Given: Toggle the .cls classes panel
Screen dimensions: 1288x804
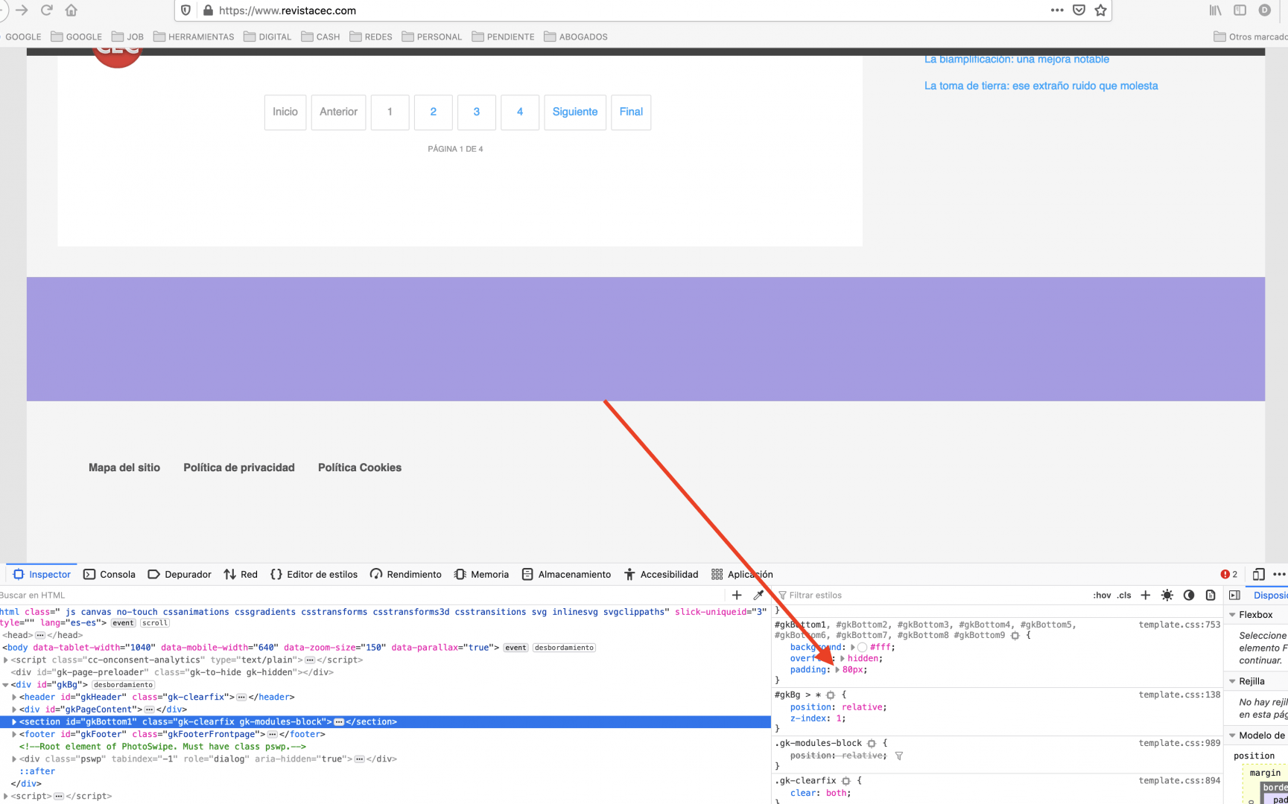Looking at the screenshot, I should 1124,595.
